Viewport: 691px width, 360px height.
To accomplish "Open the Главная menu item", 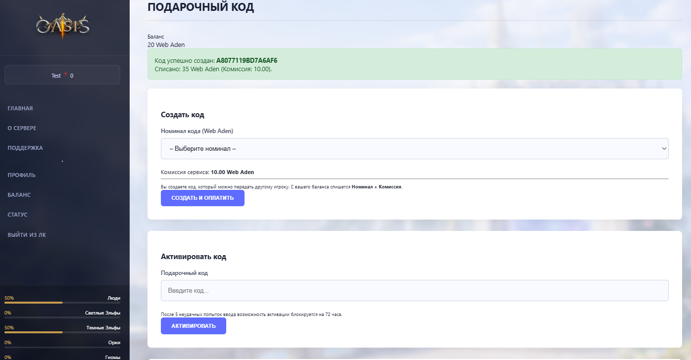I will click(x=20, y=108).
